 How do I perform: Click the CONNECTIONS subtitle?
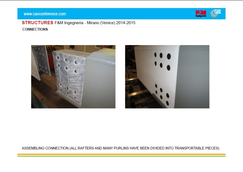click(35, 29)
